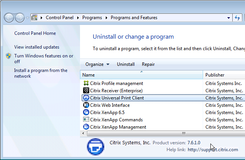Click the Control Panel icon in address bar

click(x=34, y=18)
